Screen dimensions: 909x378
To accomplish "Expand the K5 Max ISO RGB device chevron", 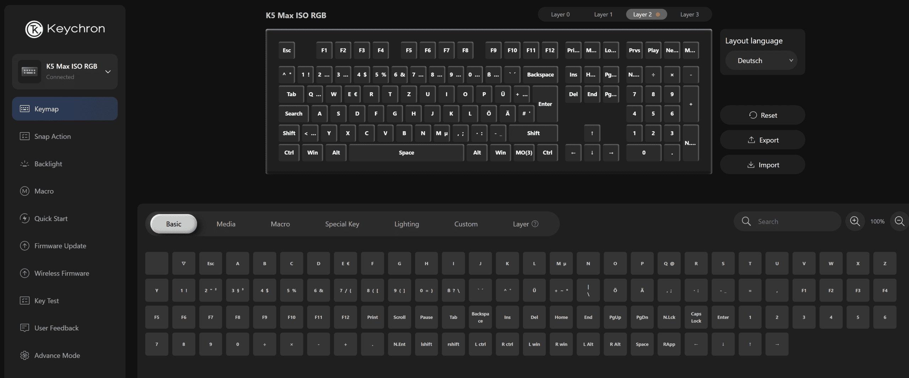I will tap(108, 71).
